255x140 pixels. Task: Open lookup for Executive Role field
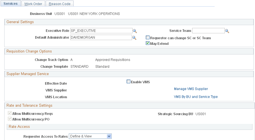pos(135,31)
